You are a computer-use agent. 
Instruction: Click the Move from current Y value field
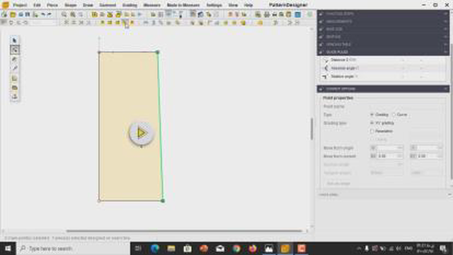[x=427, y=156]
